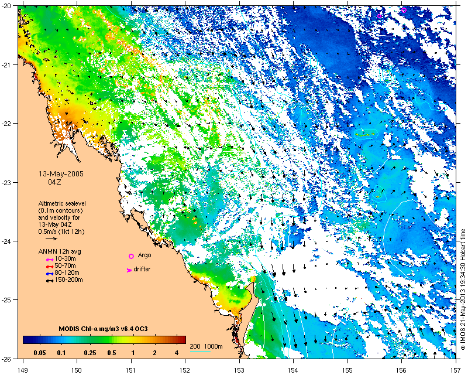Click the 'and velocity for' text line

coord(59,217)
